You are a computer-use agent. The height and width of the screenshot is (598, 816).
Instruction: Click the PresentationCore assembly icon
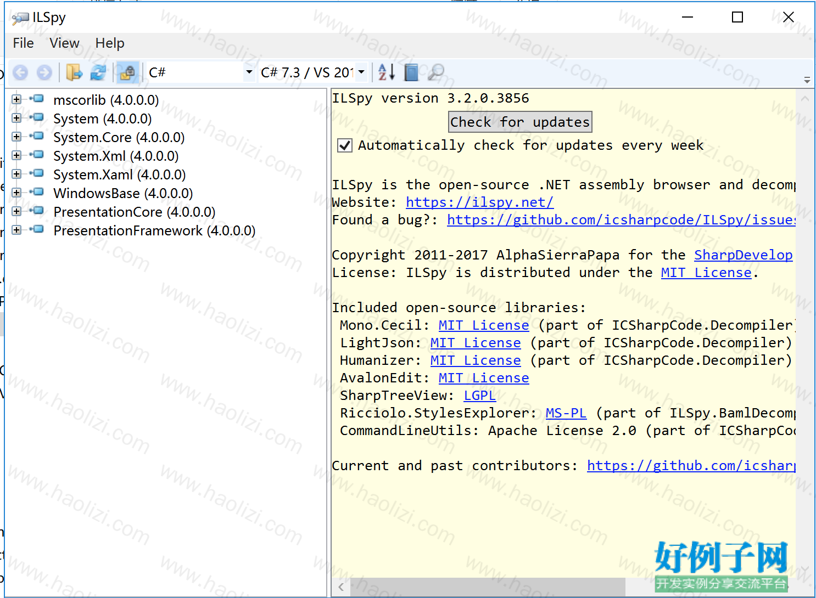coord(37,211)
